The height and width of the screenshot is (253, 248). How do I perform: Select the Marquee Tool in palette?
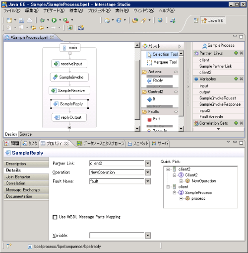162,62
